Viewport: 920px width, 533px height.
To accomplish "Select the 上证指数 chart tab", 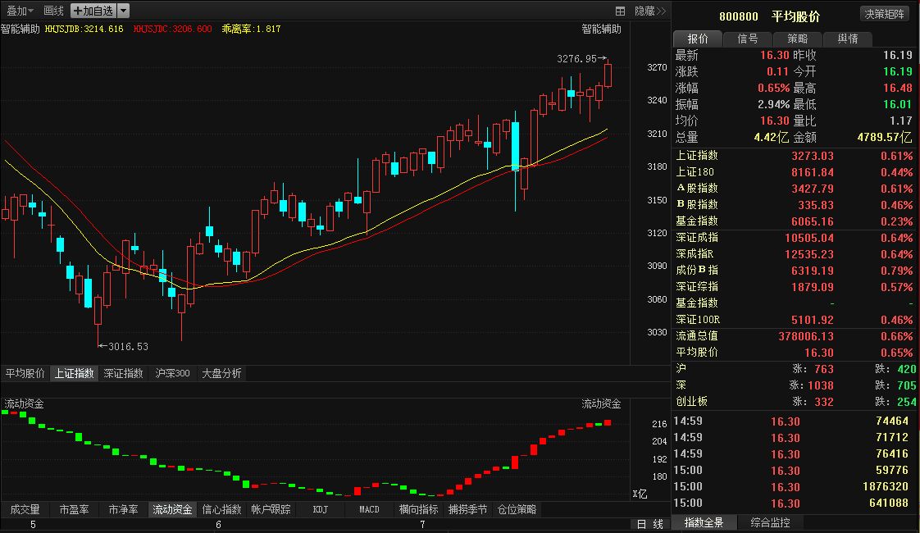I will (75, 373).
